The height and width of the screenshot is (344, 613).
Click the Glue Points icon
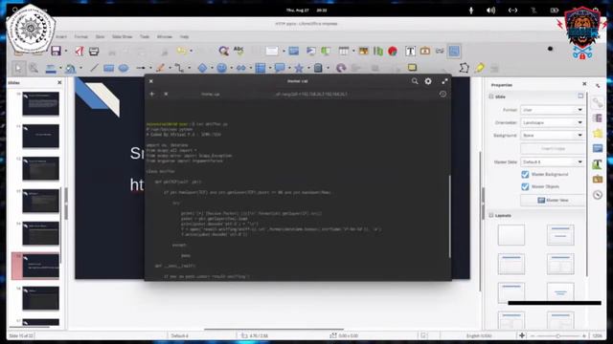[x=480, y=68]
